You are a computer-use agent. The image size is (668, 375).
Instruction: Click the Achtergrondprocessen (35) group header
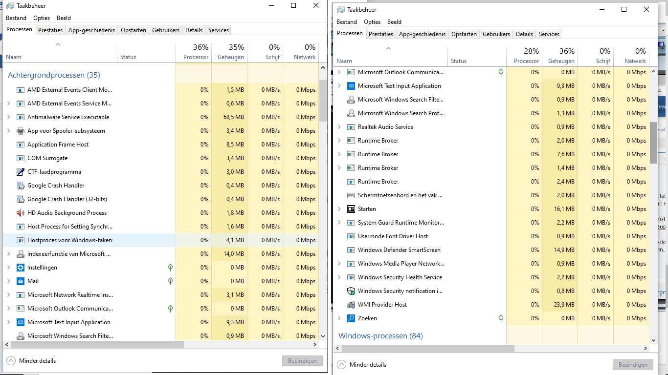point(54,75)
